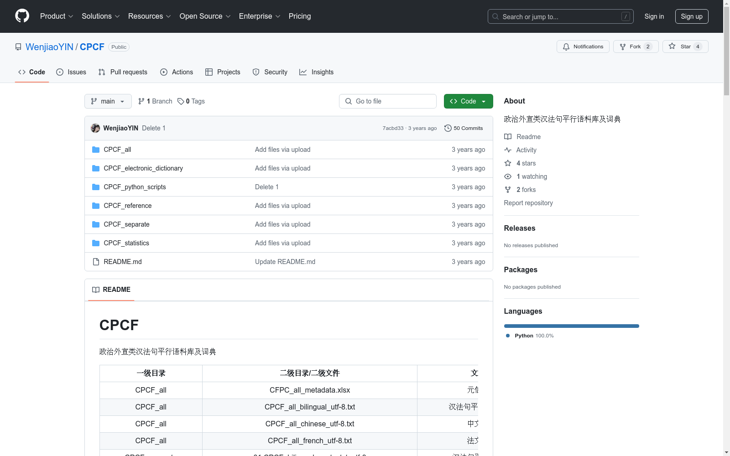Screen dimensions: 730x456
Task: Star the repository via star icon
Action: (672, 46)
